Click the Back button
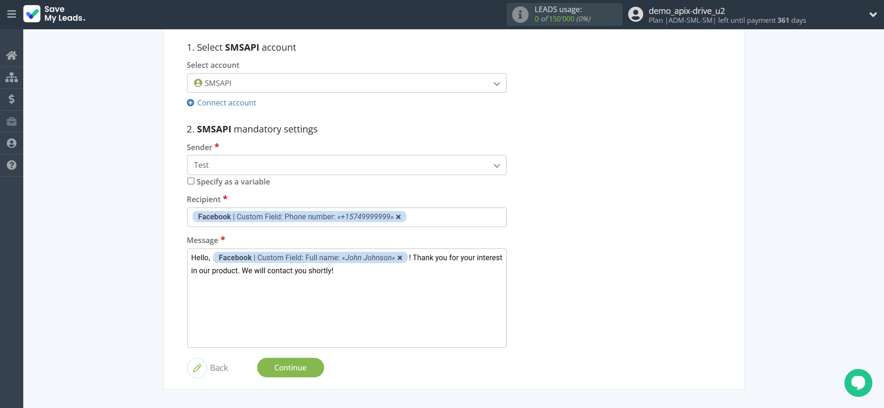The height and width of the screenshot is (408, 884). (x=208, y=368)
